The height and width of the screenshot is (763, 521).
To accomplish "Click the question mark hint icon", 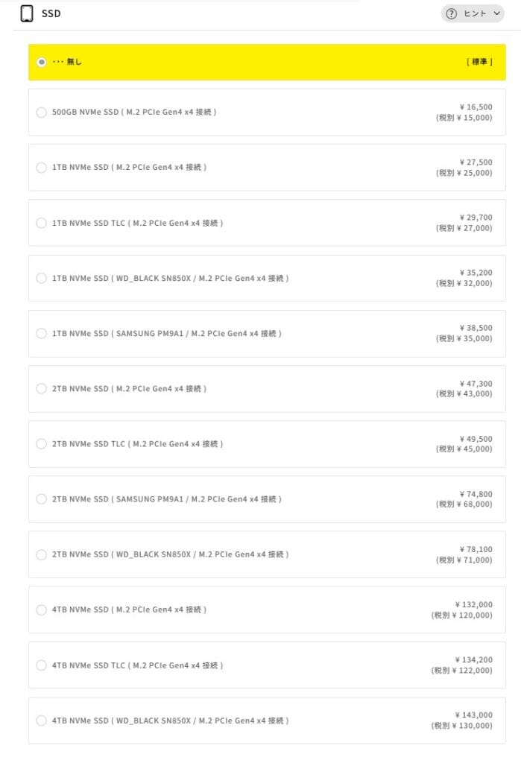I will tap(451, 13).
